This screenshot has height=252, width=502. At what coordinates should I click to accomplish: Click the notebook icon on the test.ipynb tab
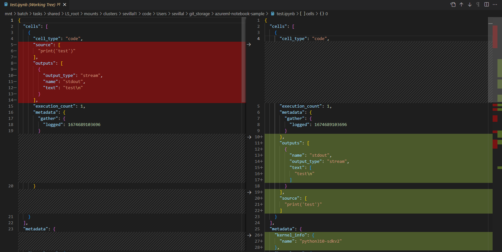click(x=5, y=5)
